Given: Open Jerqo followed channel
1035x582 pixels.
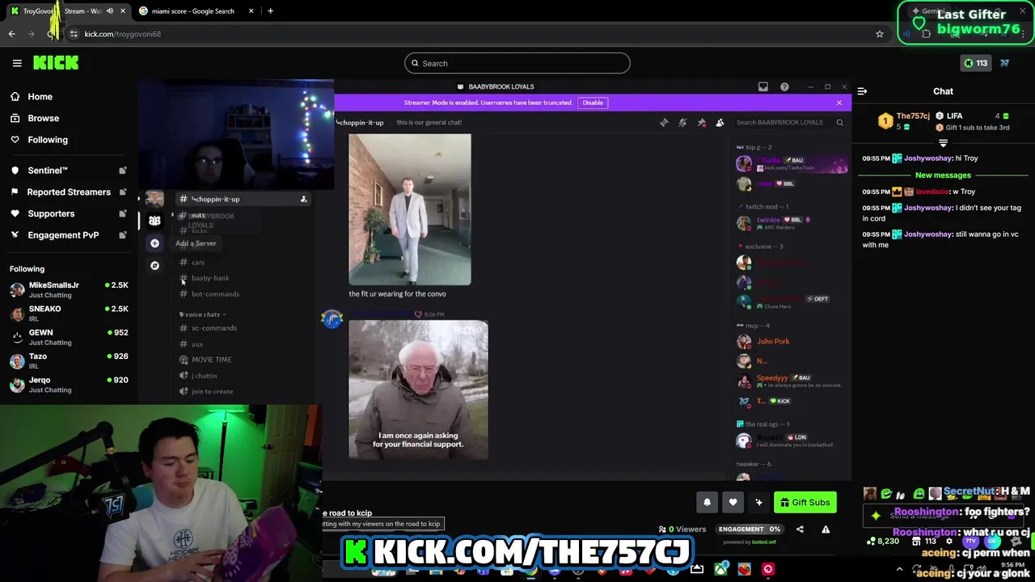Looking at the screenshot, I should tap(69, 384).
